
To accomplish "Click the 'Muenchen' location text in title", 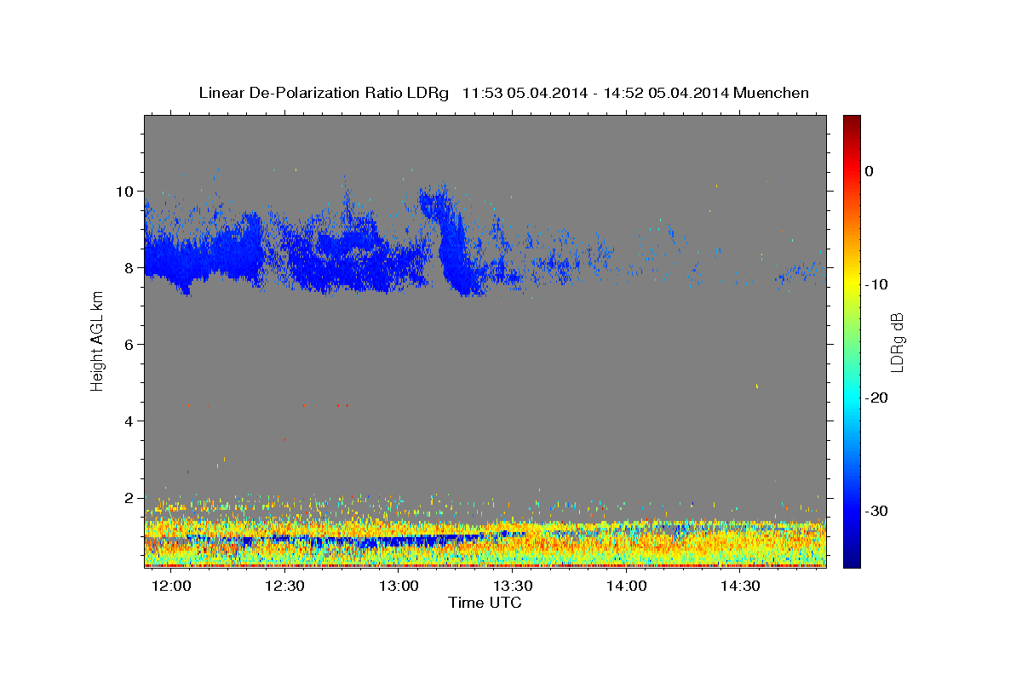I will (773, 93).
